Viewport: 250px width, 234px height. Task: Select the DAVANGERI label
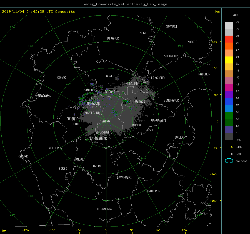coord(124,178)
